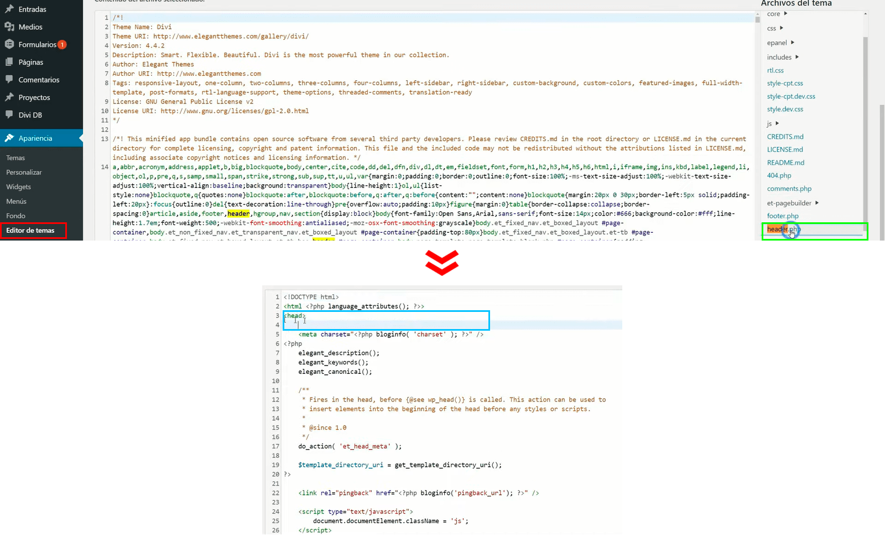Viewport: 885px width, 553px height.
Task: Expand the epanel folder
Action: [792, 43]
